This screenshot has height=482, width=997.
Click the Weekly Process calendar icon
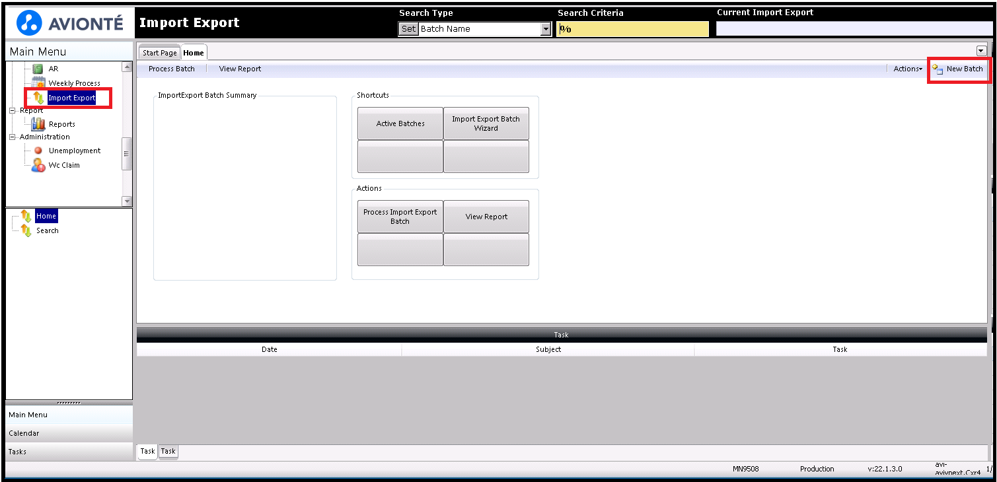(38, 83)
